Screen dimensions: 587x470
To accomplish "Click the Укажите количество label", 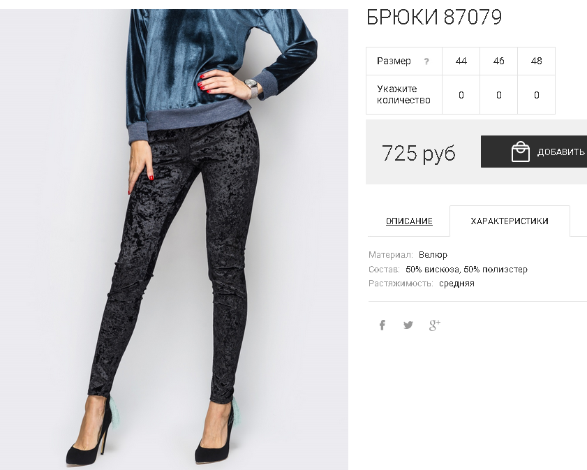I will pyautogui.click(x=403, y=94).
